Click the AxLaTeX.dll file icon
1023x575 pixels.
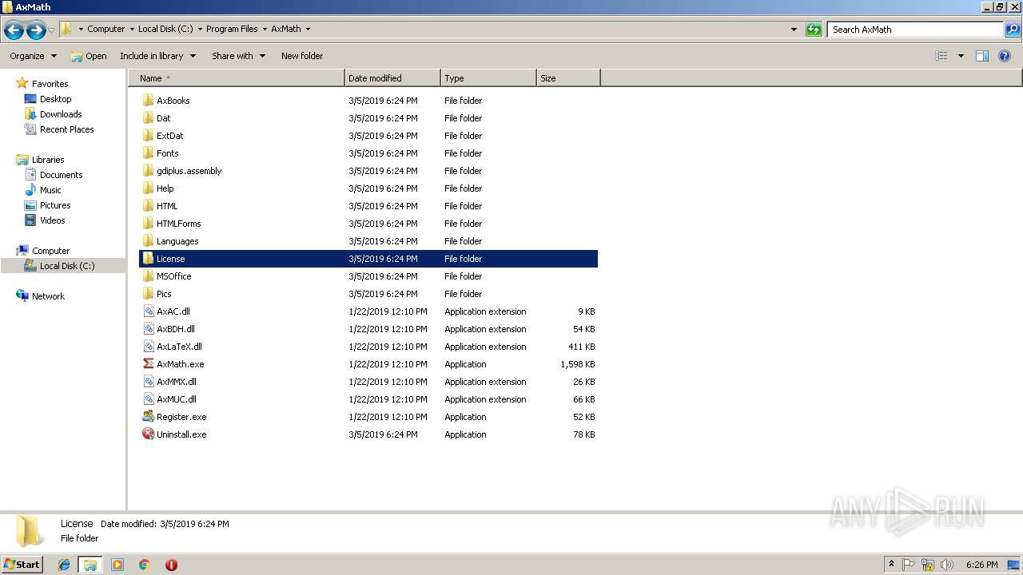148,347
